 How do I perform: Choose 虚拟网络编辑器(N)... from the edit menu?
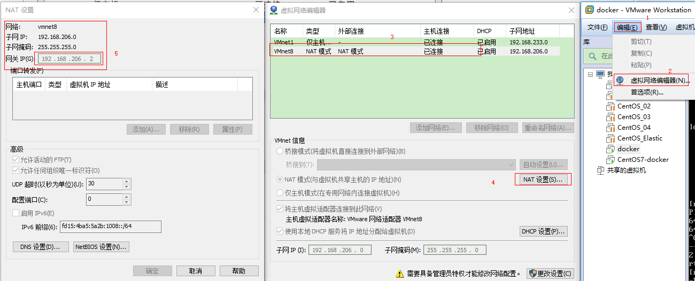click(660, 81)
